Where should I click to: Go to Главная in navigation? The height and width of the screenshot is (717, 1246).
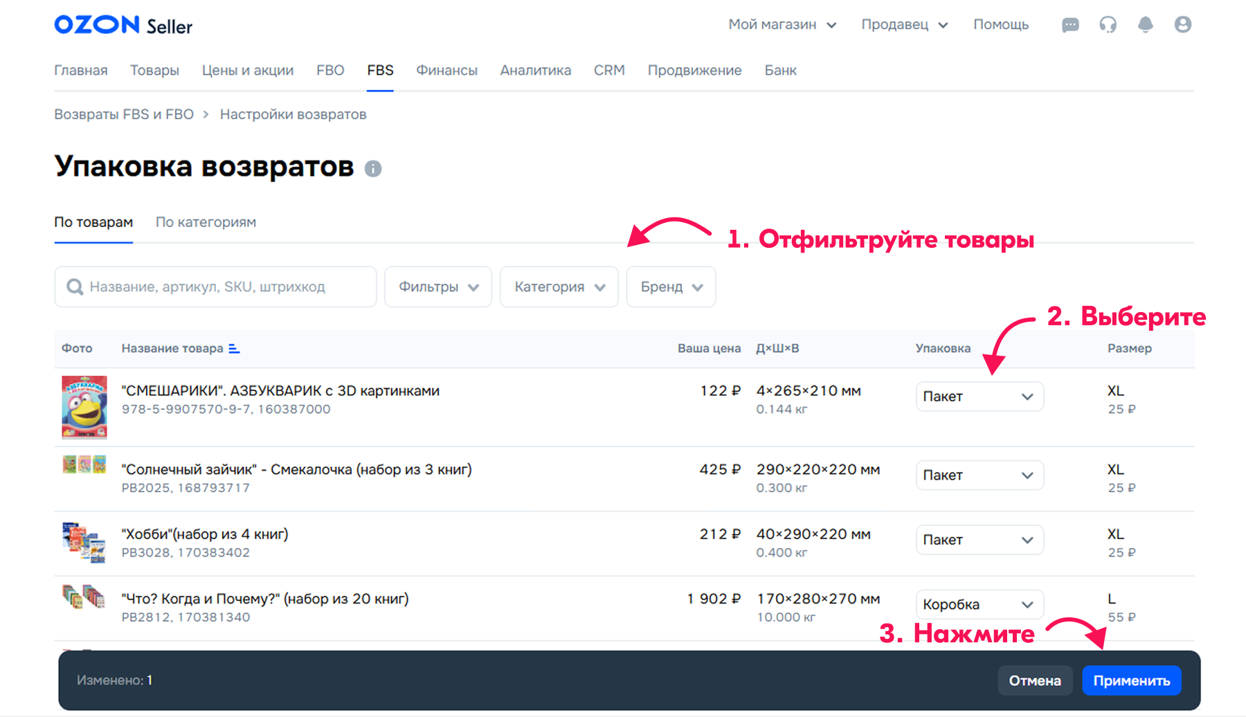click(x=81, y=71)
